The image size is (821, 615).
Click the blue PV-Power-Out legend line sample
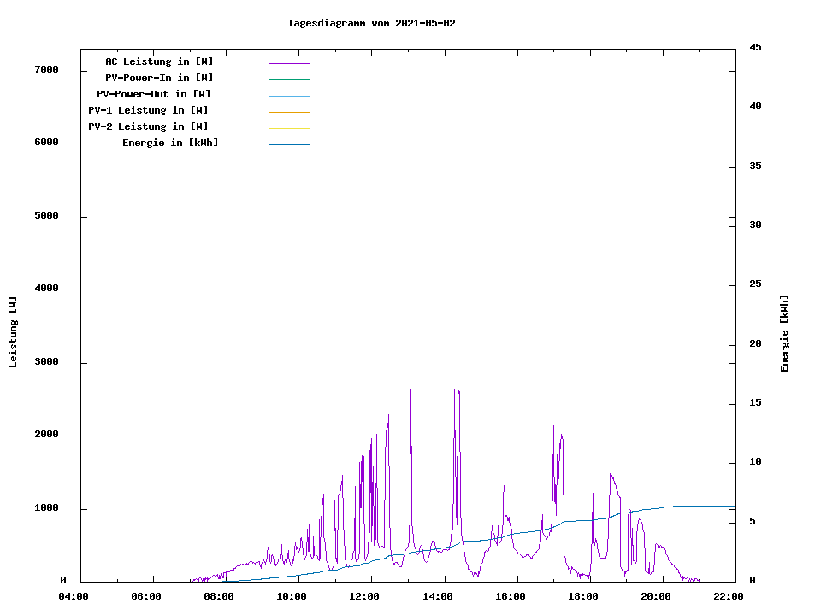coord(288,96)
